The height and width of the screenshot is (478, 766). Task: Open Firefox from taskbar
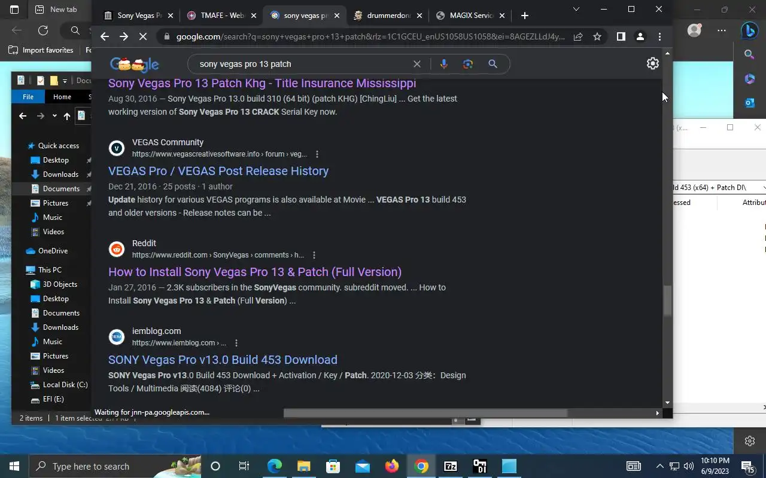(x=392, y=466)
